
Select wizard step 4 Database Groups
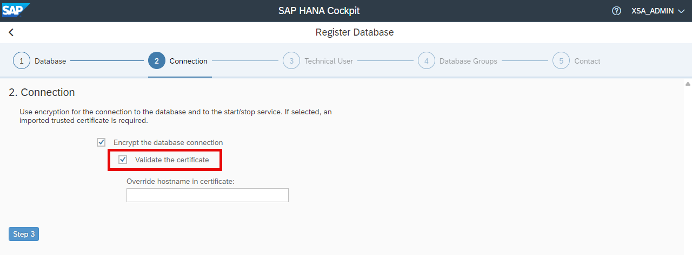tap(457, 61)
